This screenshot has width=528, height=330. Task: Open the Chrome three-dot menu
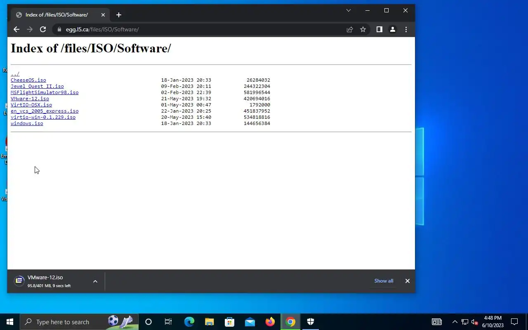pyautogui.click(x=406, y=29)
